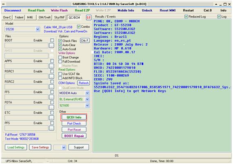Click the QCDI Info button
This screenshot has width=233, height=164.
tap(74, 117)
